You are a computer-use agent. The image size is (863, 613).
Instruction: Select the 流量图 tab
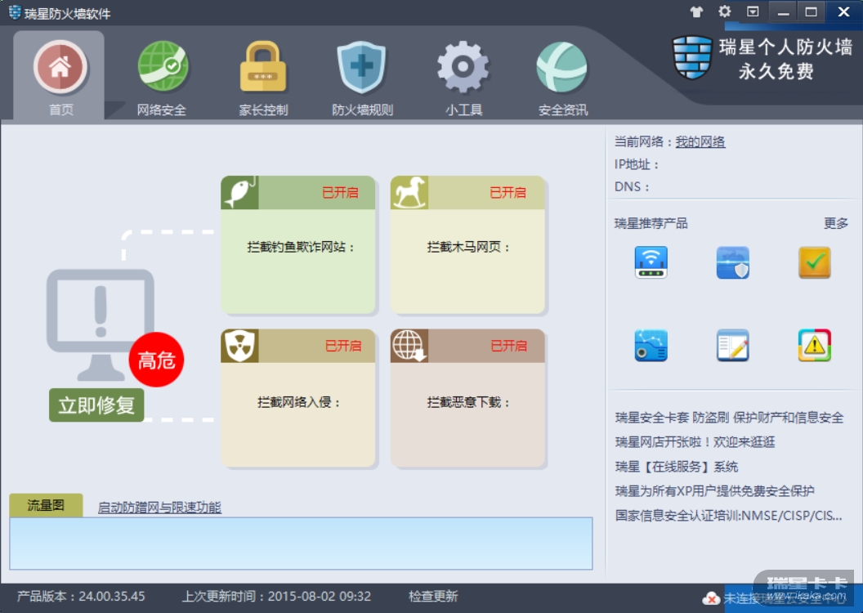click(x=47, y=505)
